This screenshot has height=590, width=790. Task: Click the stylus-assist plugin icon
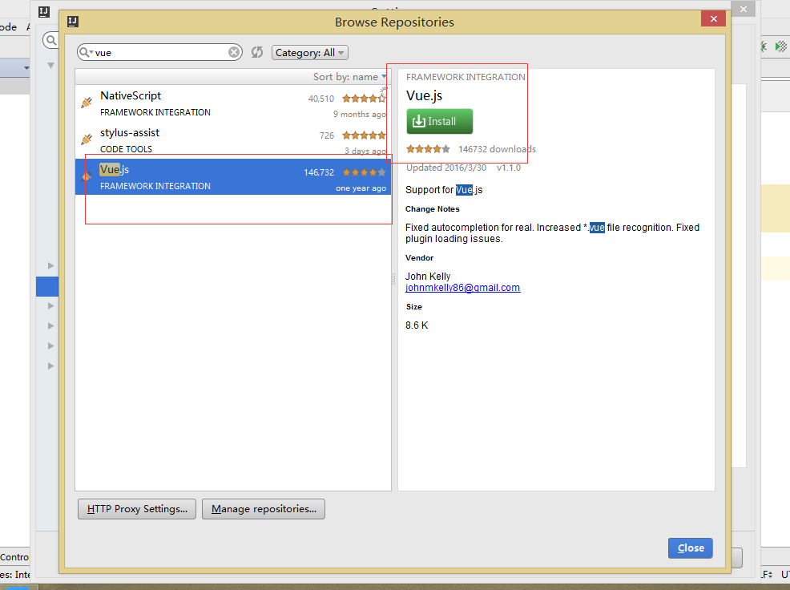[87, 139]
